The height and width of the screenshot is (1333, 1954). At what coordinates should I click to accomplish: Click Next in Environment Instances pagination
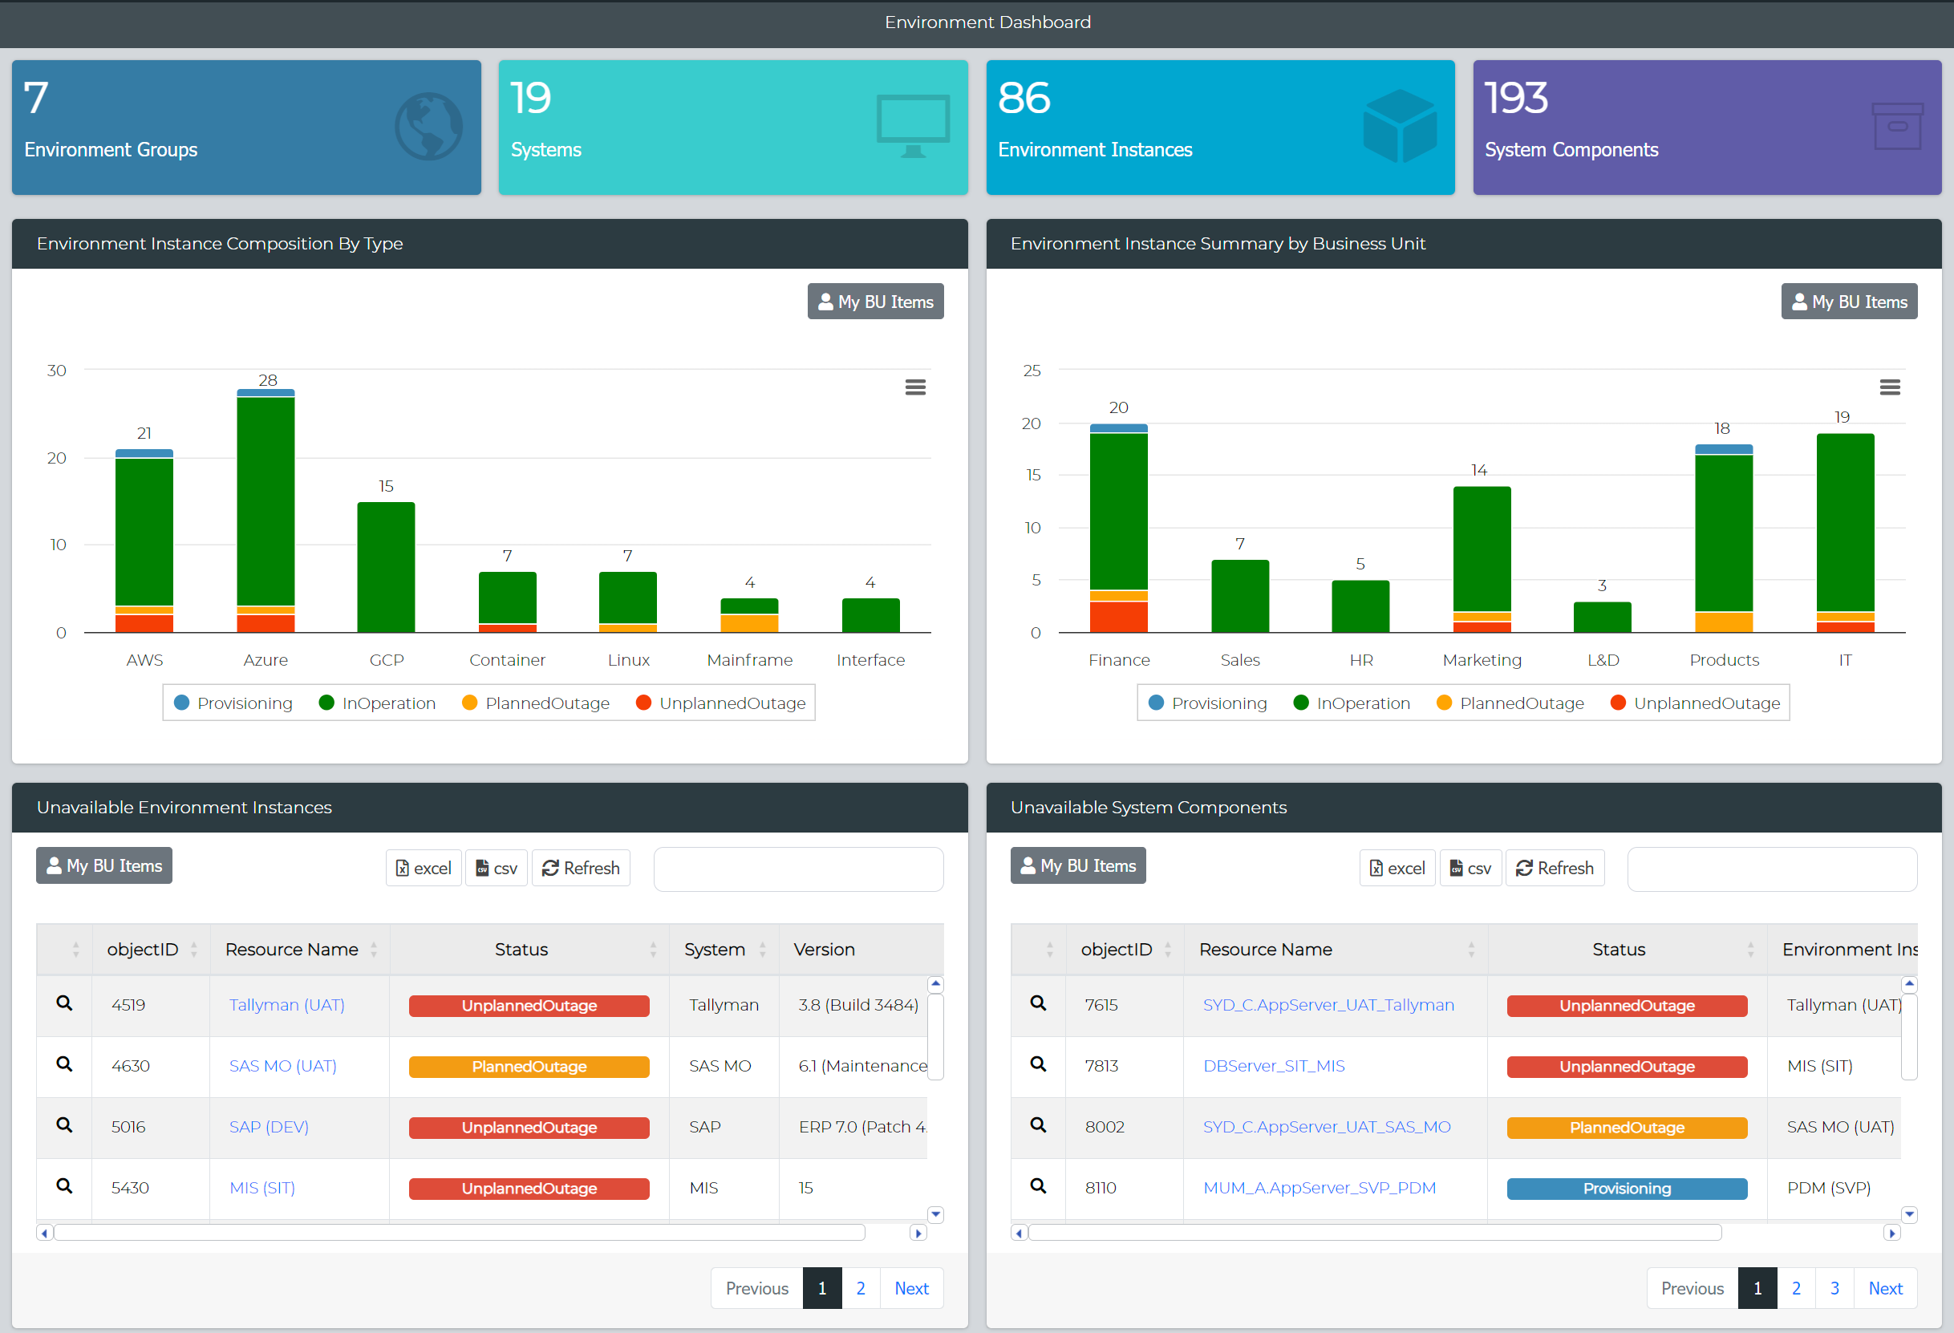[911, 1288]
